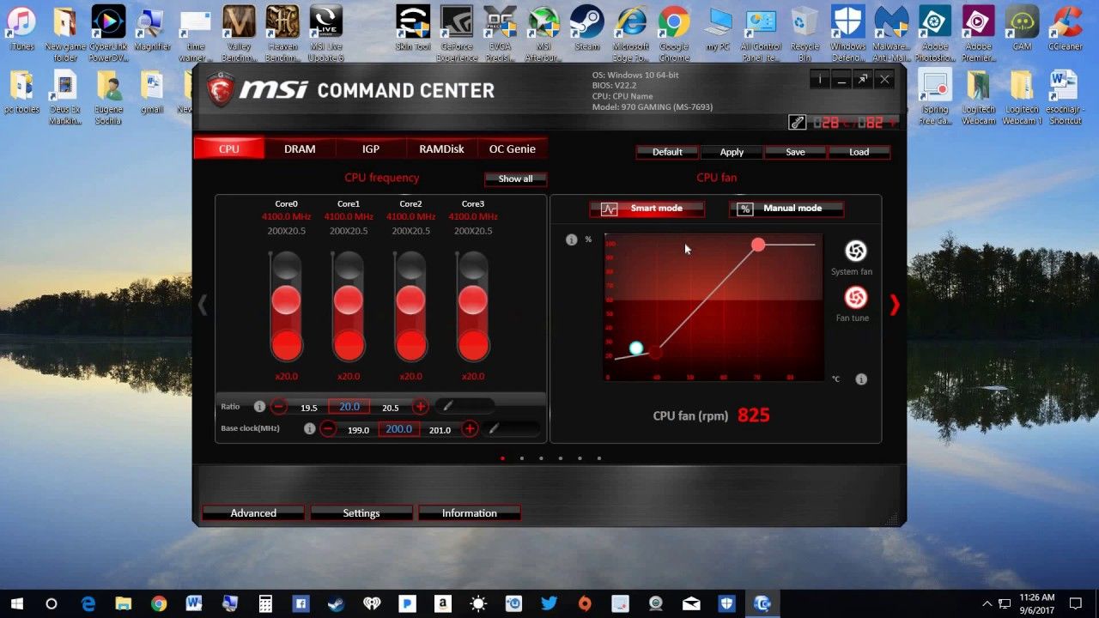Open the MSI Afterburner desktop shortcut
Viewport: 1099px width, 618px height.
pyautogui.click(x=543, y=34)
